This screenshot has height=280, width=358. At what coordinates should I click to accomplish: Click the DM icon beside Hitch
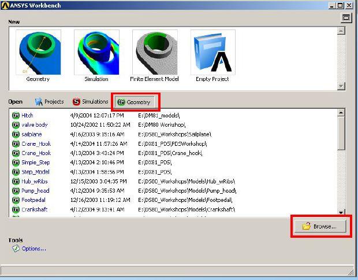pyautogui.click(x=16, y=116)
